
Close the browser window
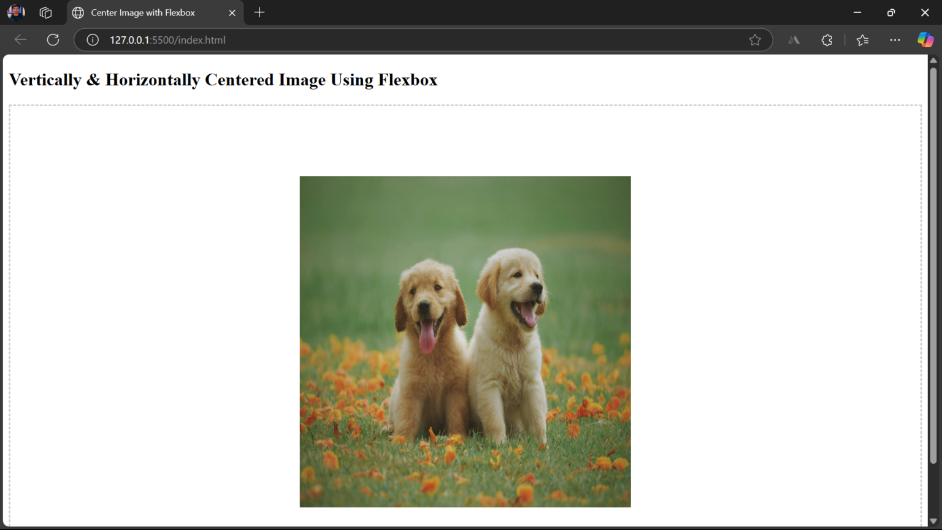tap(925, 12)
